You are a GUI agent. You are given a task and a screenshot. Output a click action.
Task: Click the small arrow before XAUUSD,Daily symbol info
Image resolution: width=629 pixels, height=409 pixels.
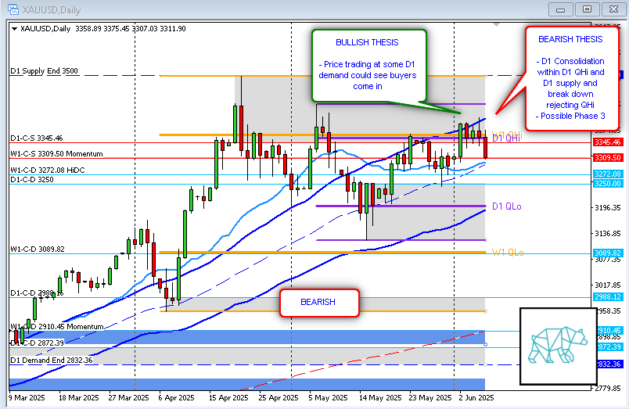point(14,28)
